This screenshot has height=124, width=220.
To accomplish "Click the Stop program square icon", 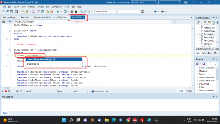I will pyautogui.click(x=76, y=12).
